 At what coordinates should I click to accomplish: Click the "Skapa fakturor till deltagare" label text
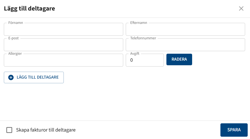coord(46,130)
